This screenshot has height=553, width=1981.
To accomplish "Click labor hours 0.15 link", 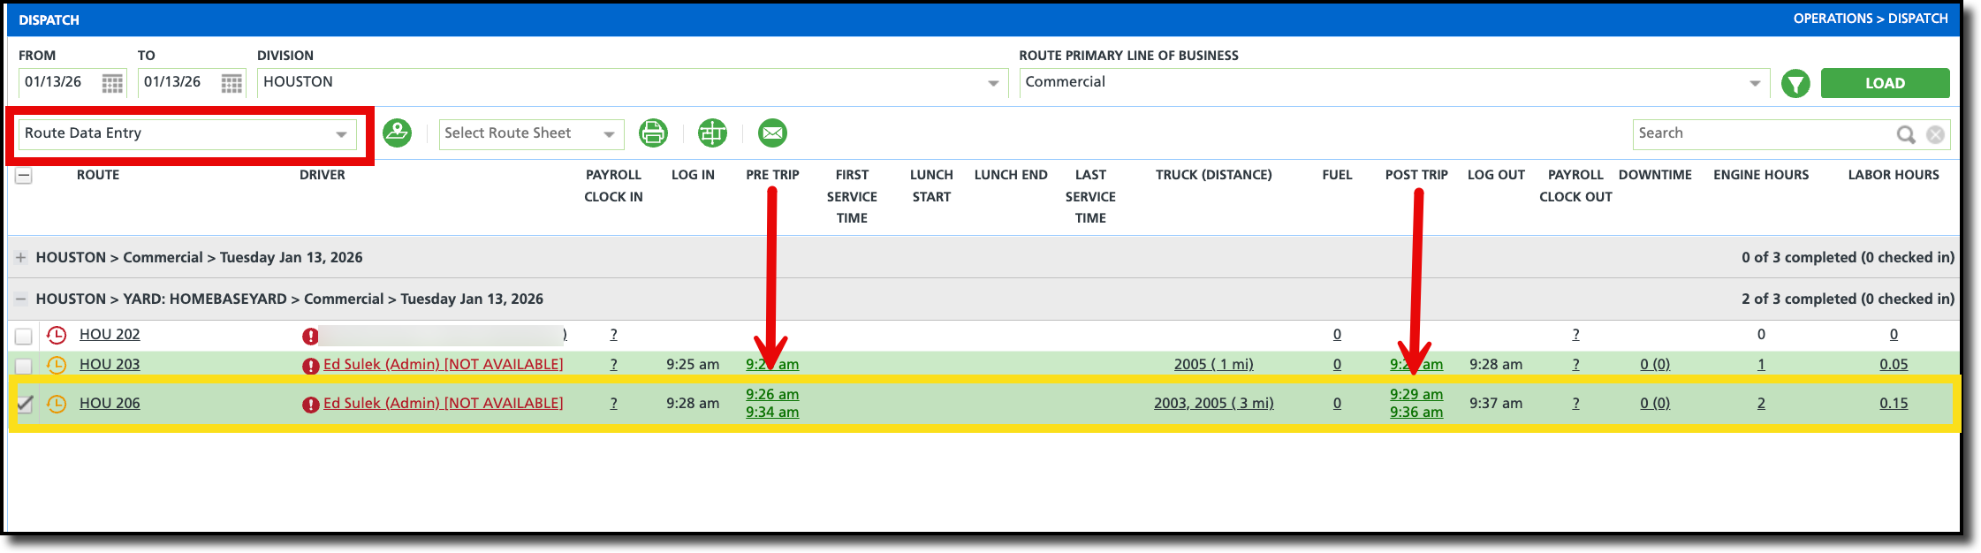I will pyautogui.click(x=1894, y=403).
